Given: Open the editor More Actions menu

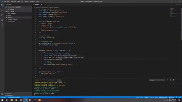Looking at the screenshot, I should click(x=179, y=5).
